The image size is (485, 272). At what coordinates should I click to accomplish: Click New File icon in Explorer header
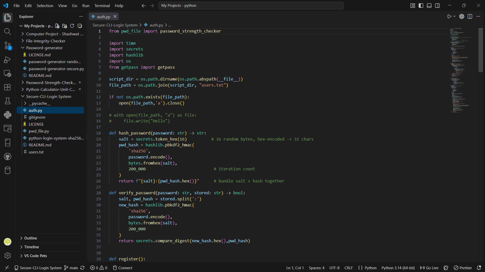(x=57, y=26)
